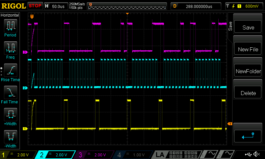Click the USB connection icon
This screenshot has height=159, width=265.
point(248,154)
